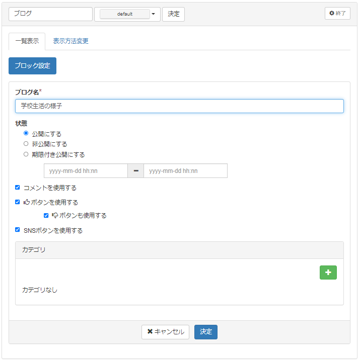Click the minus separator between date fields

click(x=135, y=171)
